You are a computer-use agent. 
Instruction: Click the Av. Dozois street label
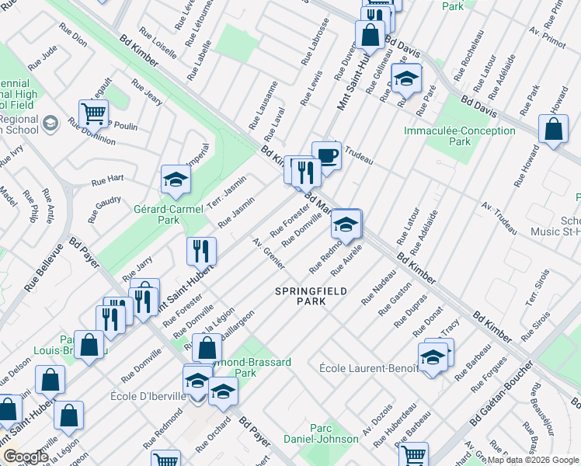point(377,420)
